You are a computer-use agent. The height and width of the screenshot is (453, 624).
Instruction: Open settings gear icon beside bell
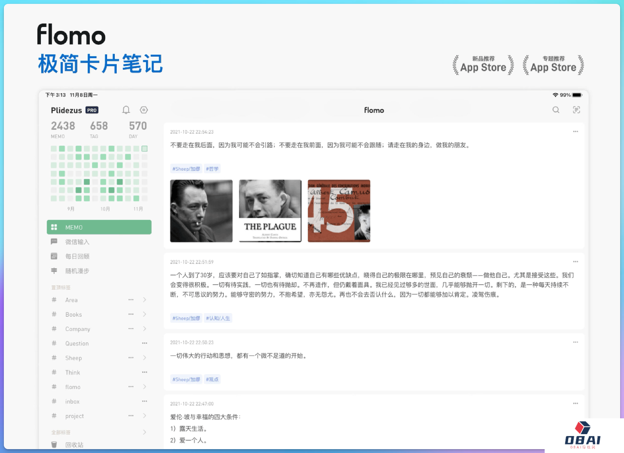pyautogui.click(x=144, y=110)
